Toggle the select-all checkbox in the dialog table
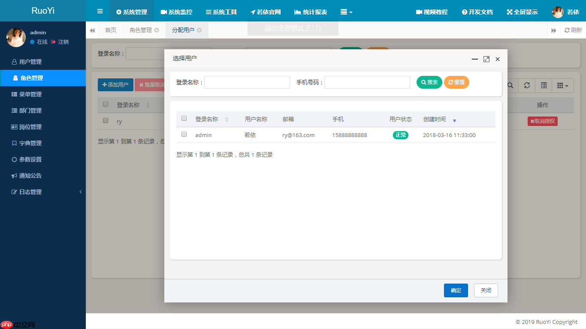Image resolution: width=586 pixels, height=329 pixels. (184, 118)
